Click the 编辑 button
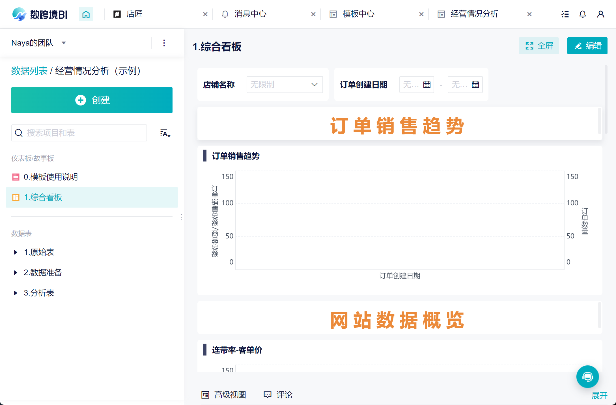This screenshot has width=616, height=405. point(587,46)
